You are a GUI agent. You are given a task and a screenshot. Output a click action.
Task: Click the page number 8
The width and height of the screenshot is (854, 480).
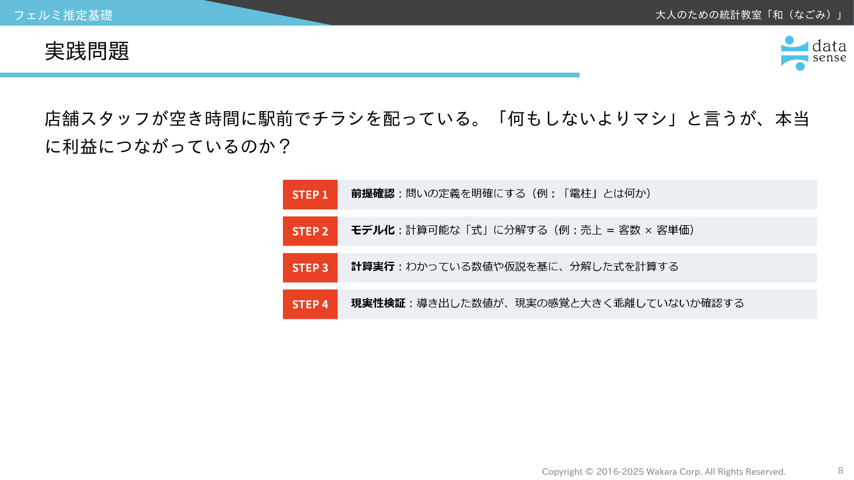coord(840,470)
